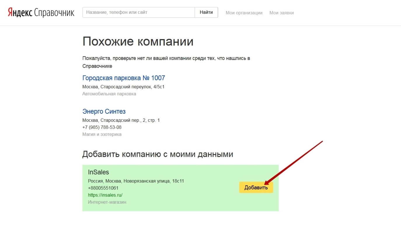This screenshot has height=227, width=401.
Task: Click the Добавить компанию с моими данными heading
Action: pyautogui.click(x=158, y=154)
